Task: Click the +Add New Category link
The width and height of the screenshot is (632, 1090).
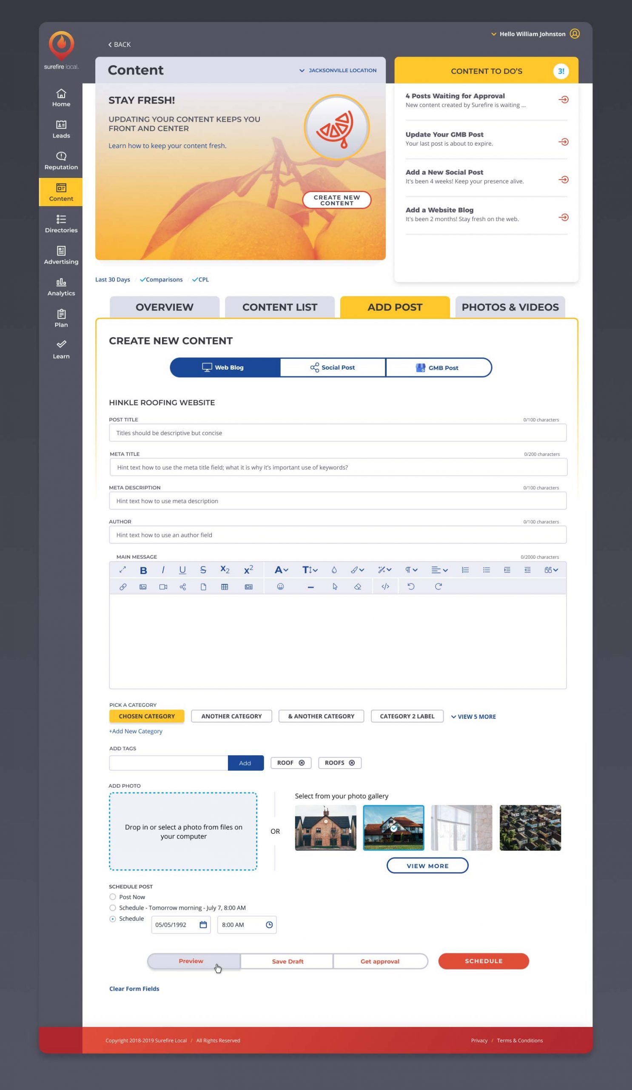Action: 136,731
